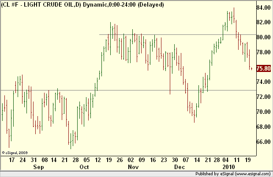The height and width of the screenshot is (177, 273).
Task: Click the last price bar at 75.80
Action: point(251,69)
